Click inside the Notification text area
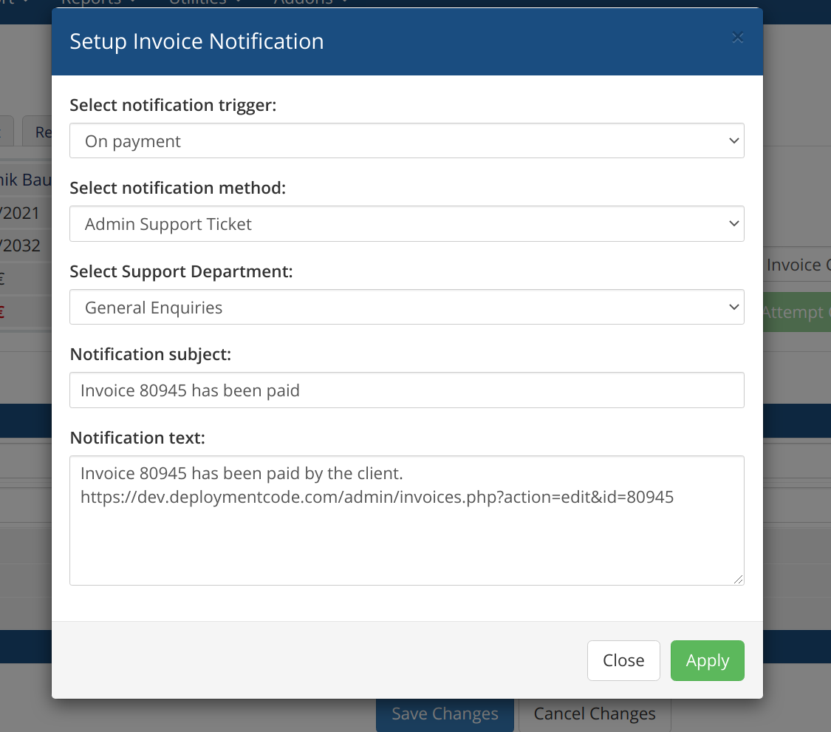Image resolution: width=831 pixels, height=732 pixels. (x=406, y=521)
